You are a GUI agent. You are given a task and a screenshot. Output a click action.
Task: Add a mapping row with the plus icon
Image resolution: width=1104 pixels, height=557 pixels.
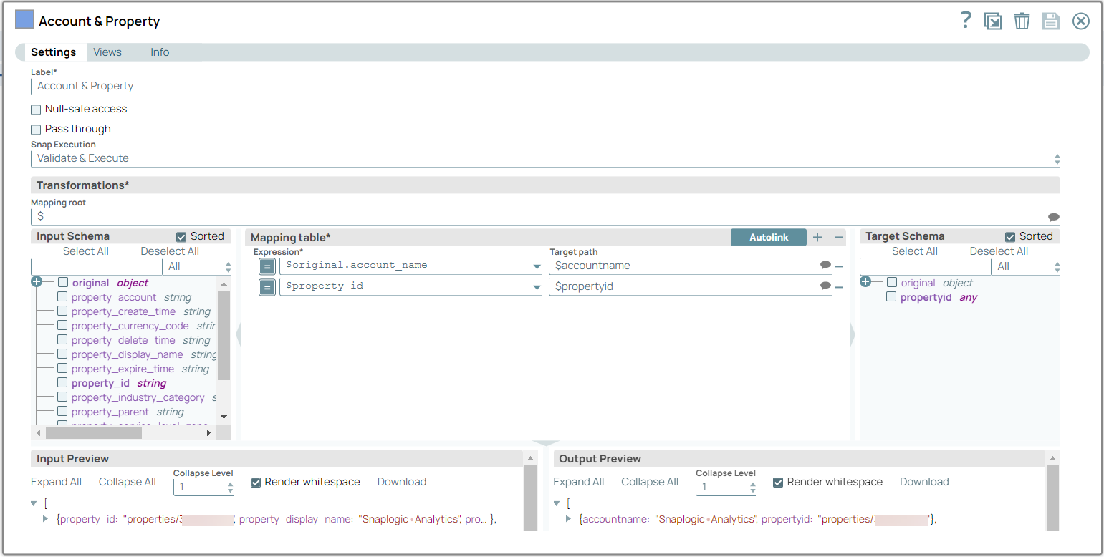tap(817, 237)
